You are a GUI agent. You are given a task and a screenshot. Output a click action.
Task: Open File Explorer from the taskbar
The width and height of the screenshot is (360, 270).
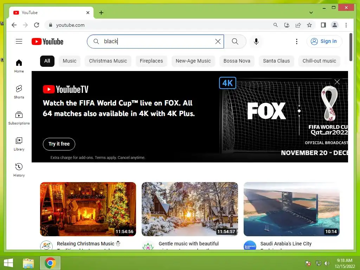click(28, 263)
